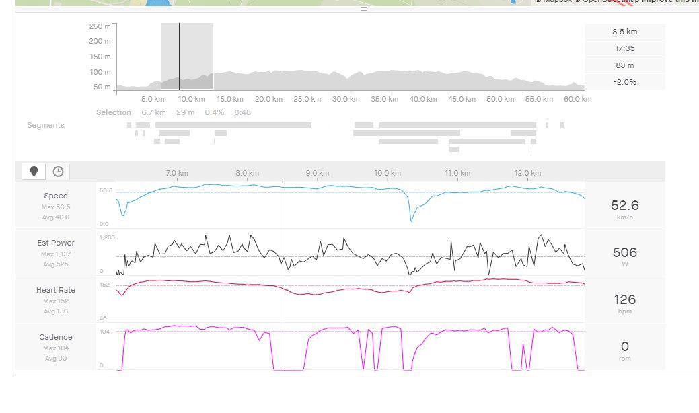The image size is (699, 413).
Task: Click the 10.0 km elevation axis label
Action: click(x=192, y=99)
